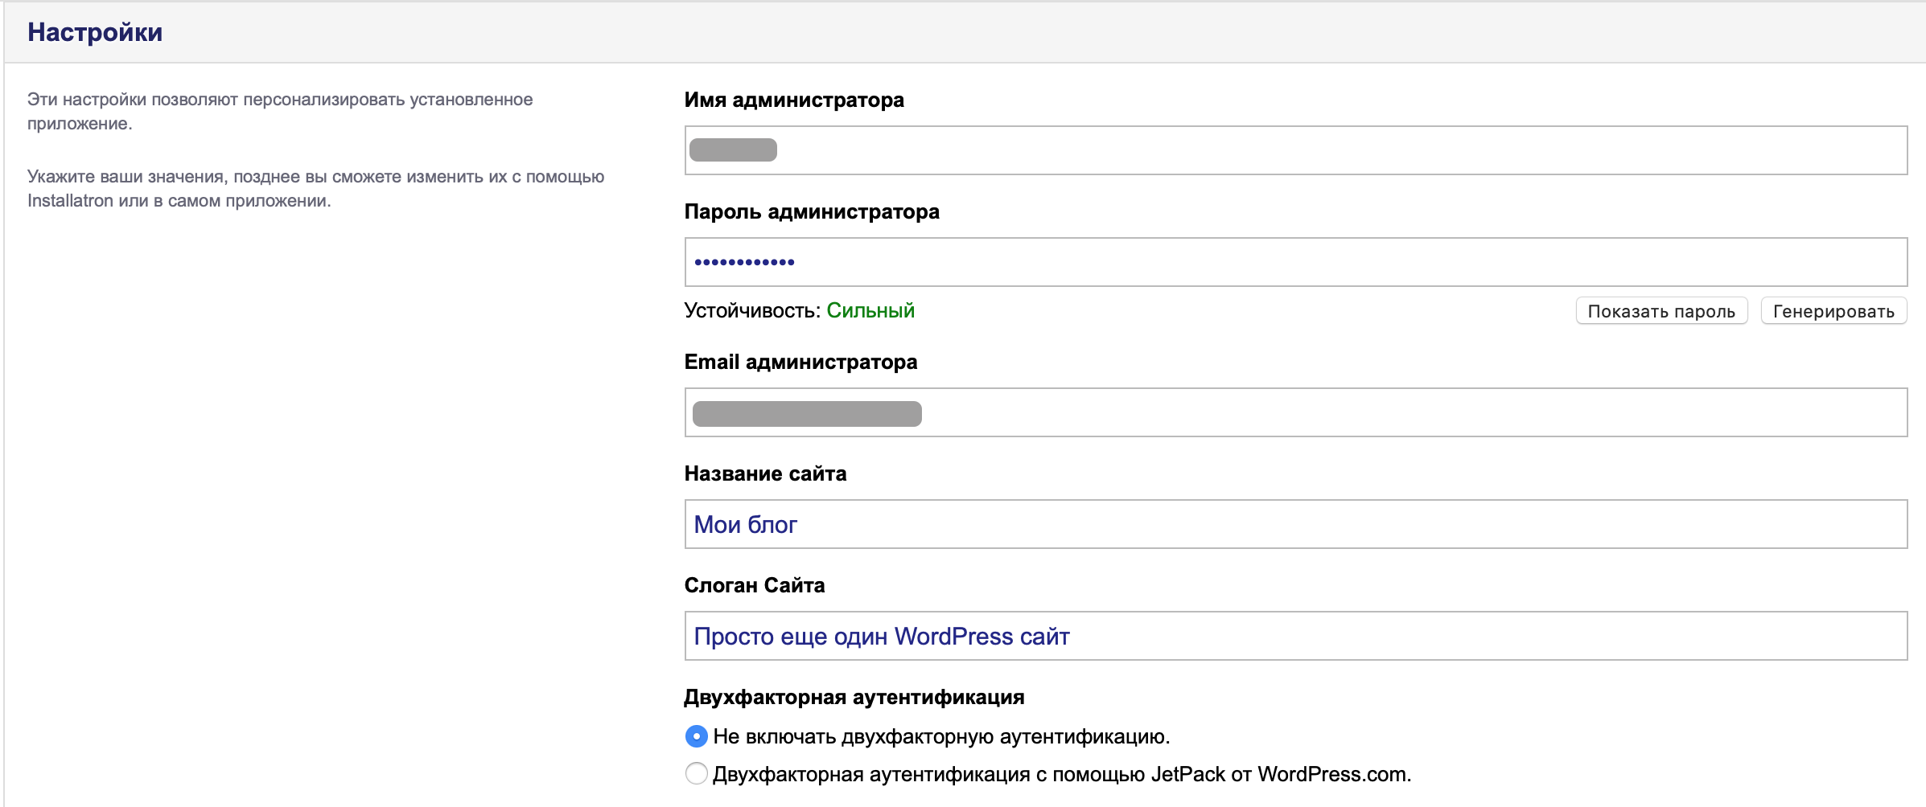This screenshot has width=1926, height=807.
Task: Click the Название сайта field with Мои блог
Action: [1295, 524]
